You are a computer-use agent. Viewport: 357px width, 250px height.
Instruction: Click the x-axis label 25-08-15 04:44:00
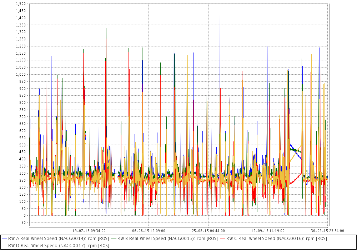tap(208, 231)
